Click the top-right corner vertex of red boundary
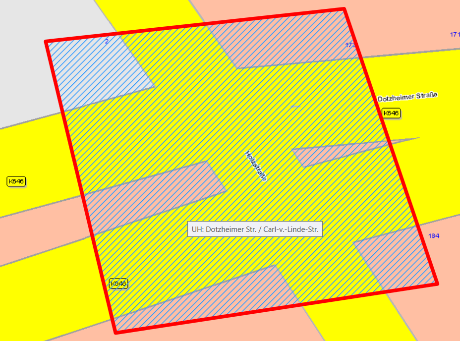This screenshot has height=341, width=460. pyautogui.click(x=344, y=9)
